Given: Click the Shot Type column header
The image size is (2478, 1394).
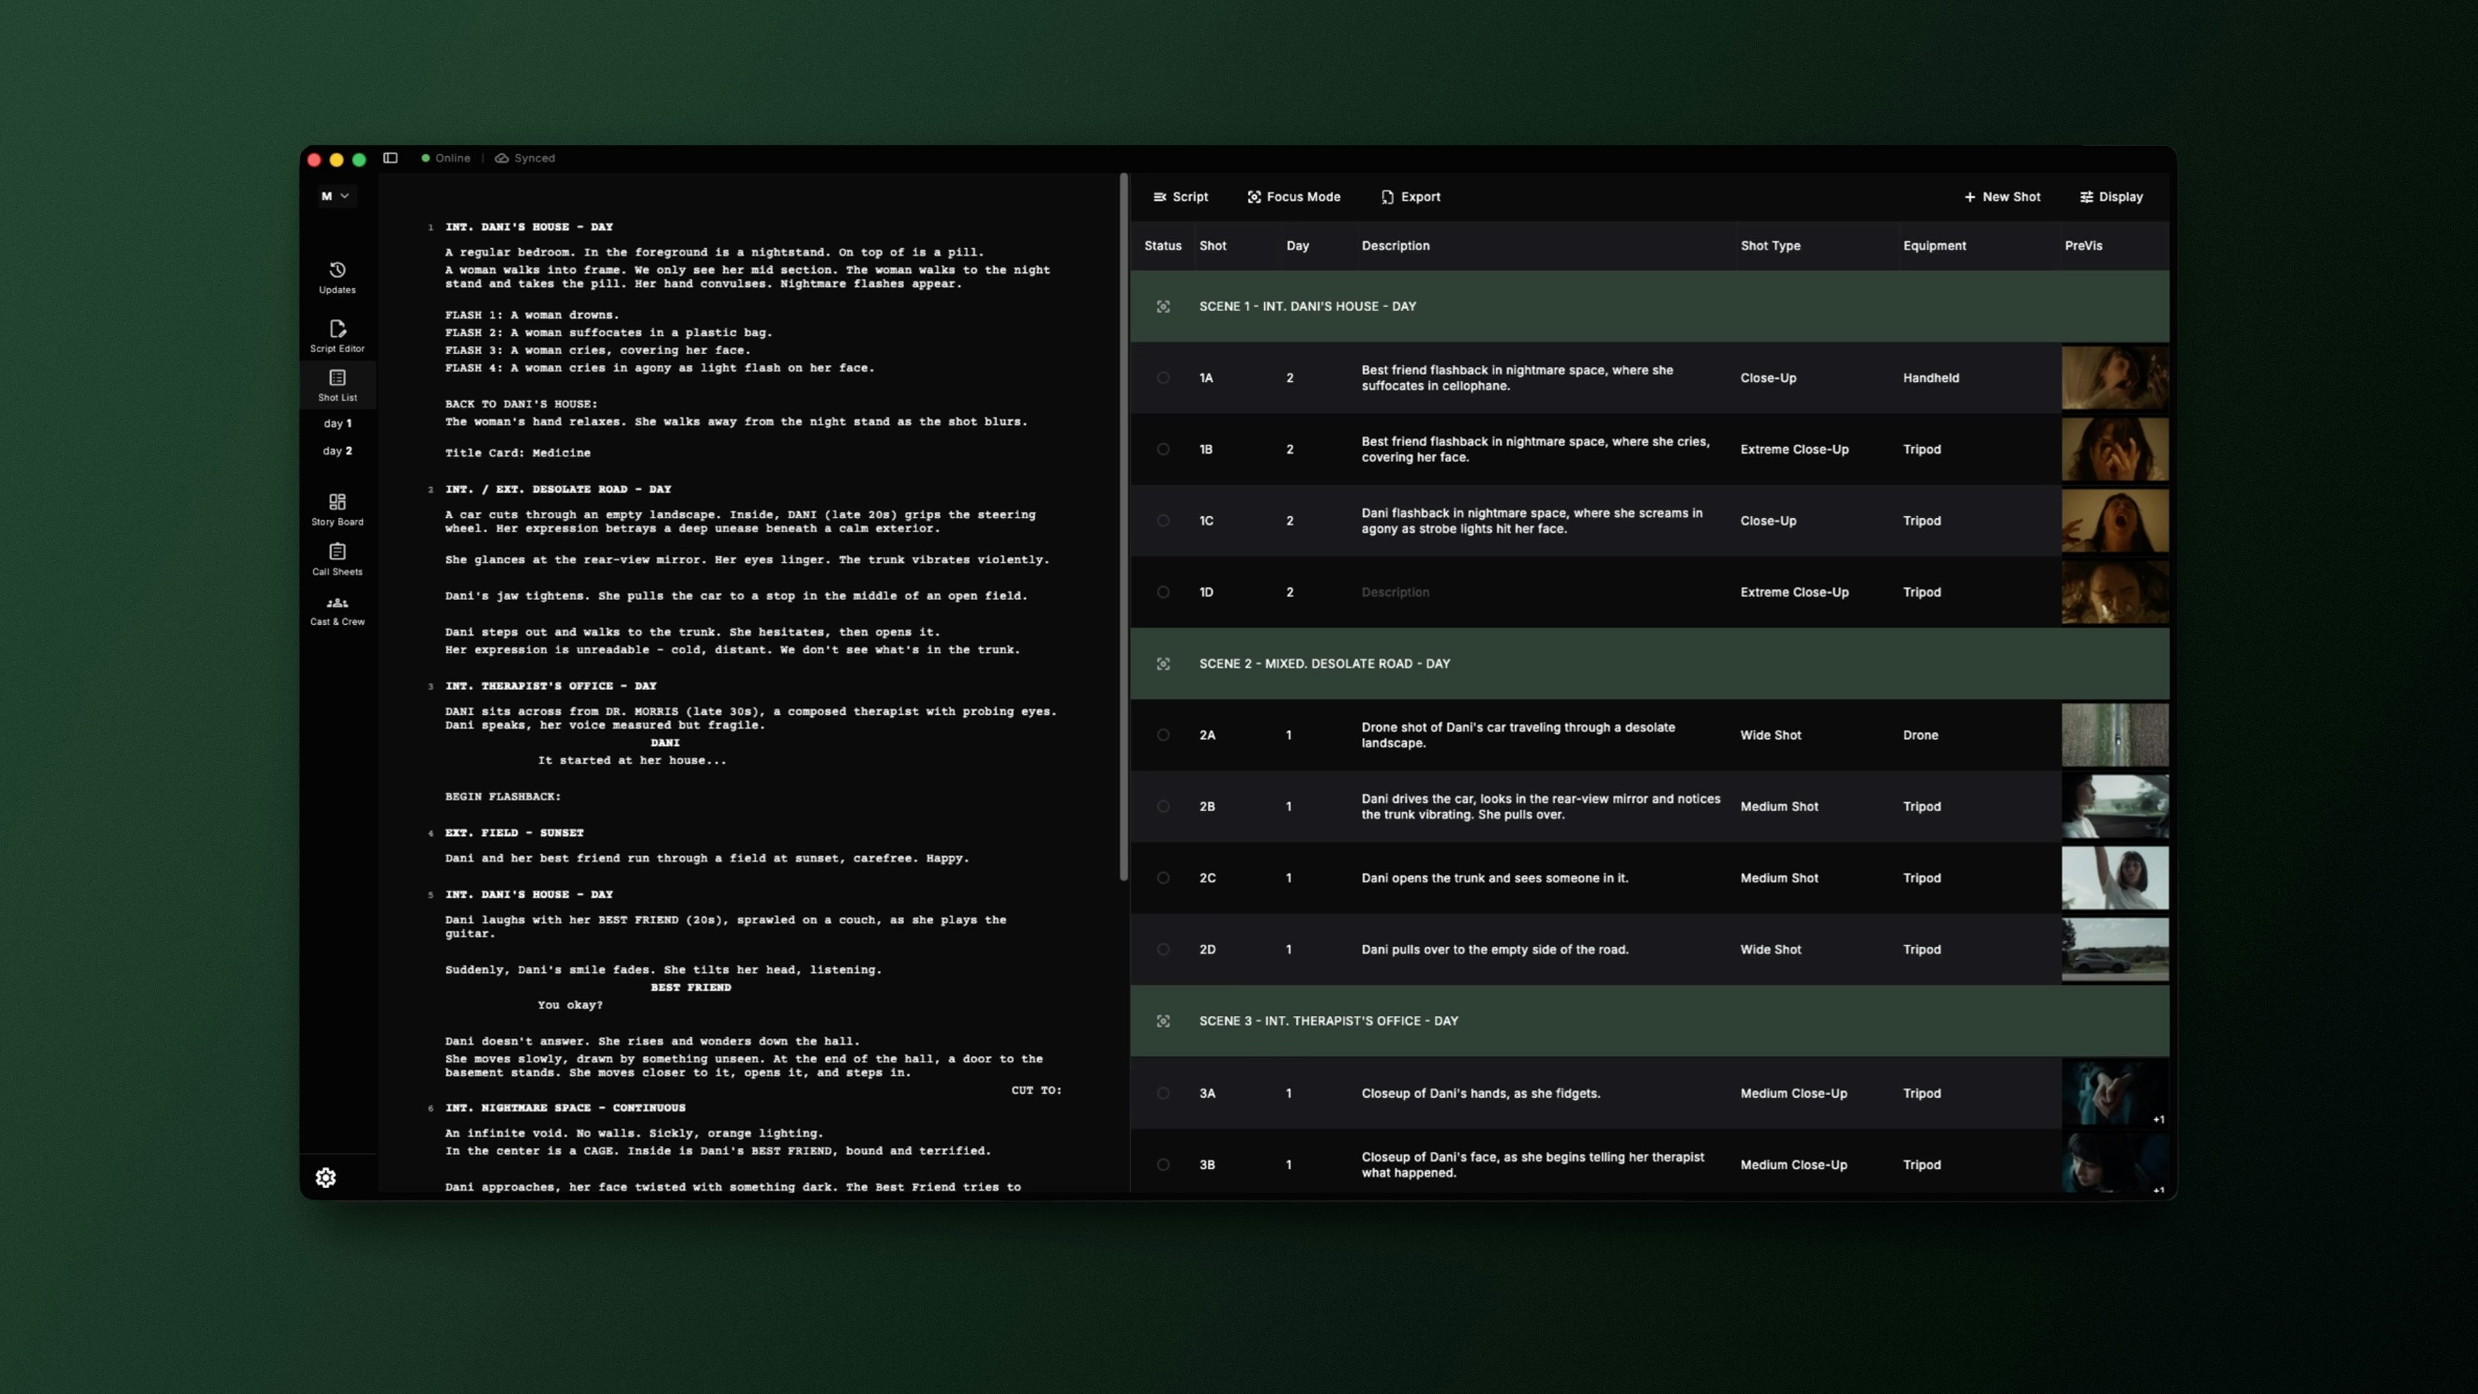Looking at the screenshot, I should (1770, 245).
